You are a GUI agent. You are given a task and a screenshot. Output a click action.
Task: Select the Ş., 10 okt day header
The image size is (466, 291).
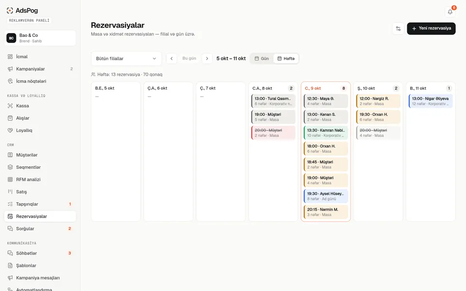coord(366,88)
